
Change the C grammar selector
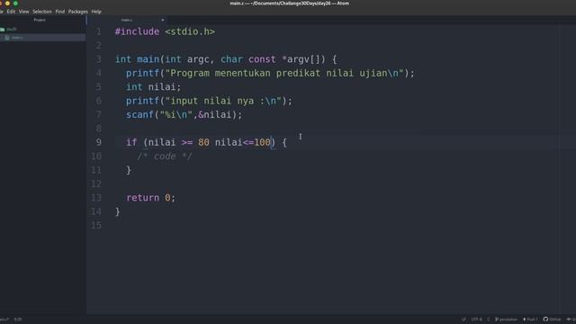point(488,319)
